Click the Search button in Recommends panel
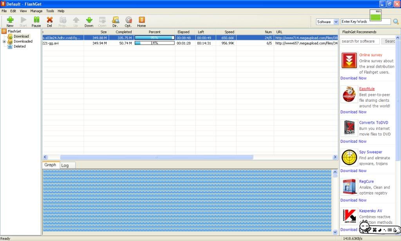This screenshot has width=401, height=241. [x=389, y=41]
